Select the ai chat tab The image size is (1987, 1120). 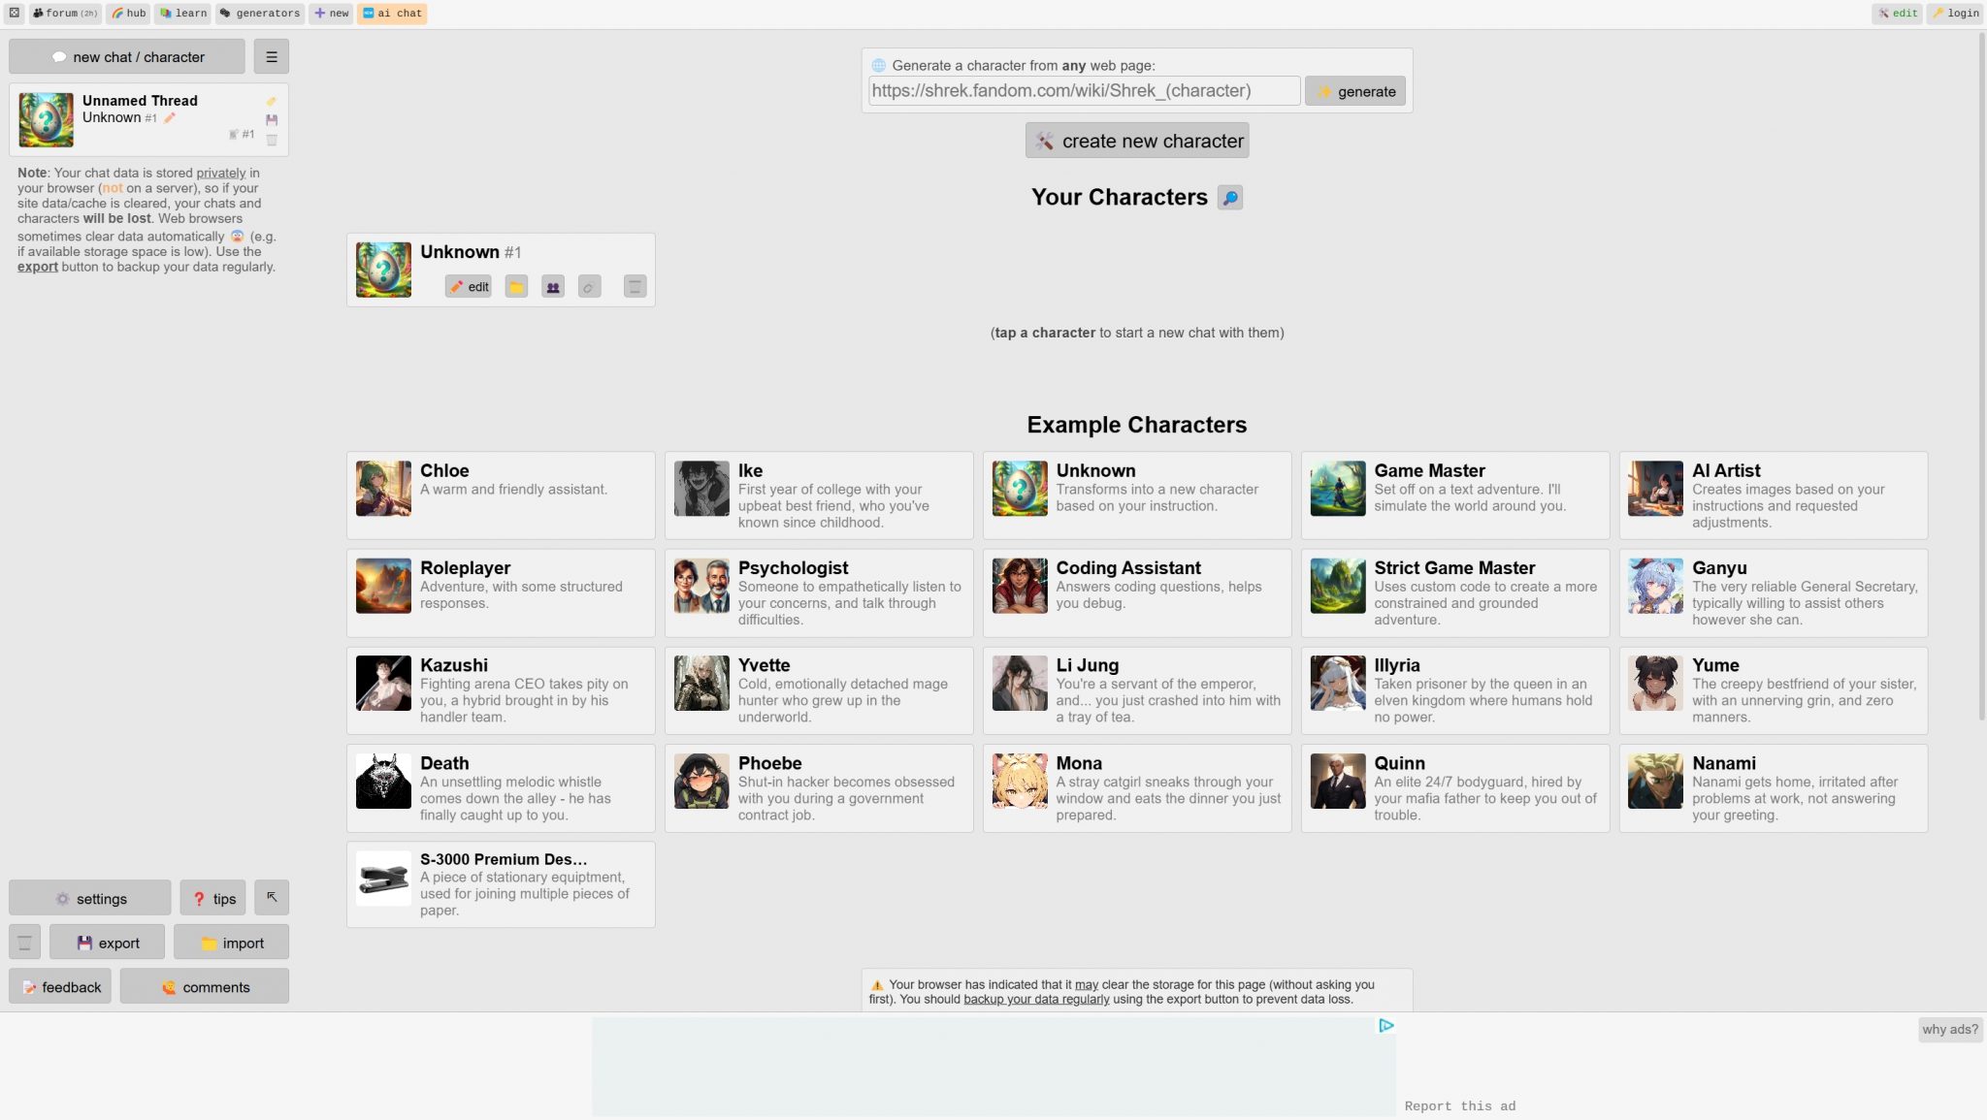point(392,13)
